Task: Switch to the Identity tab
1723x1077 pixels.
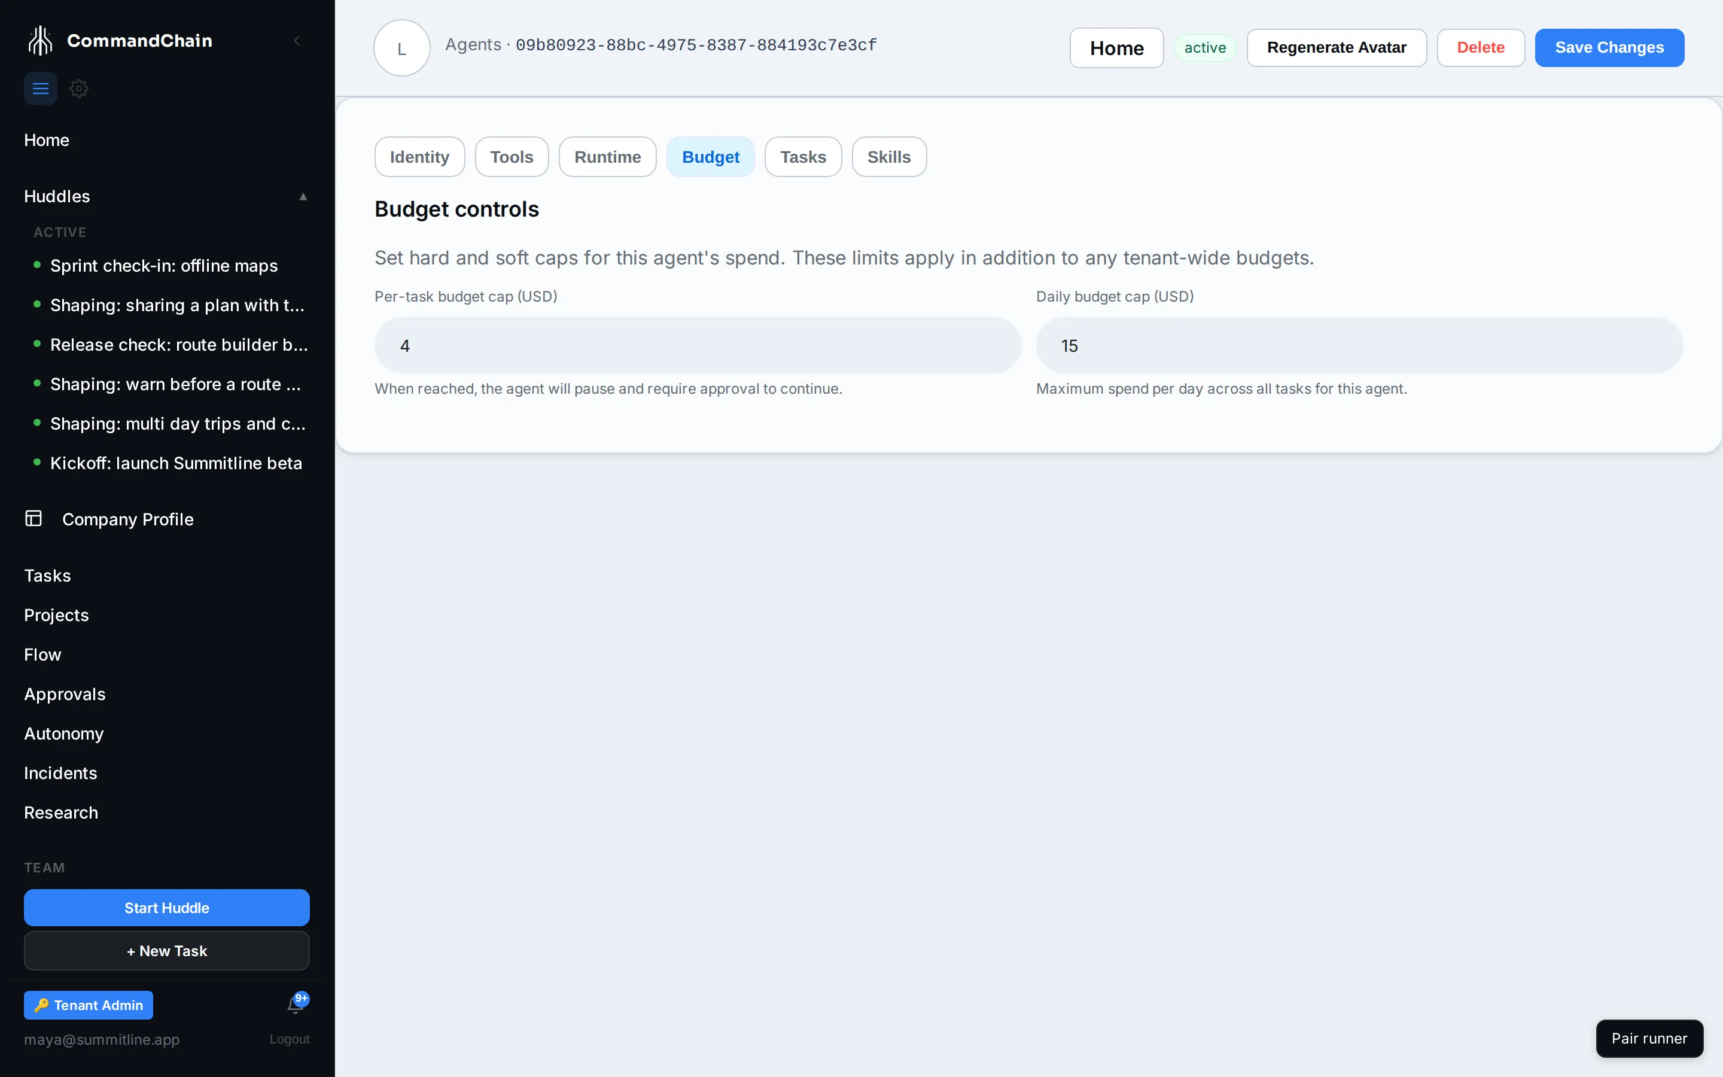Action: [x=419, y=157]
